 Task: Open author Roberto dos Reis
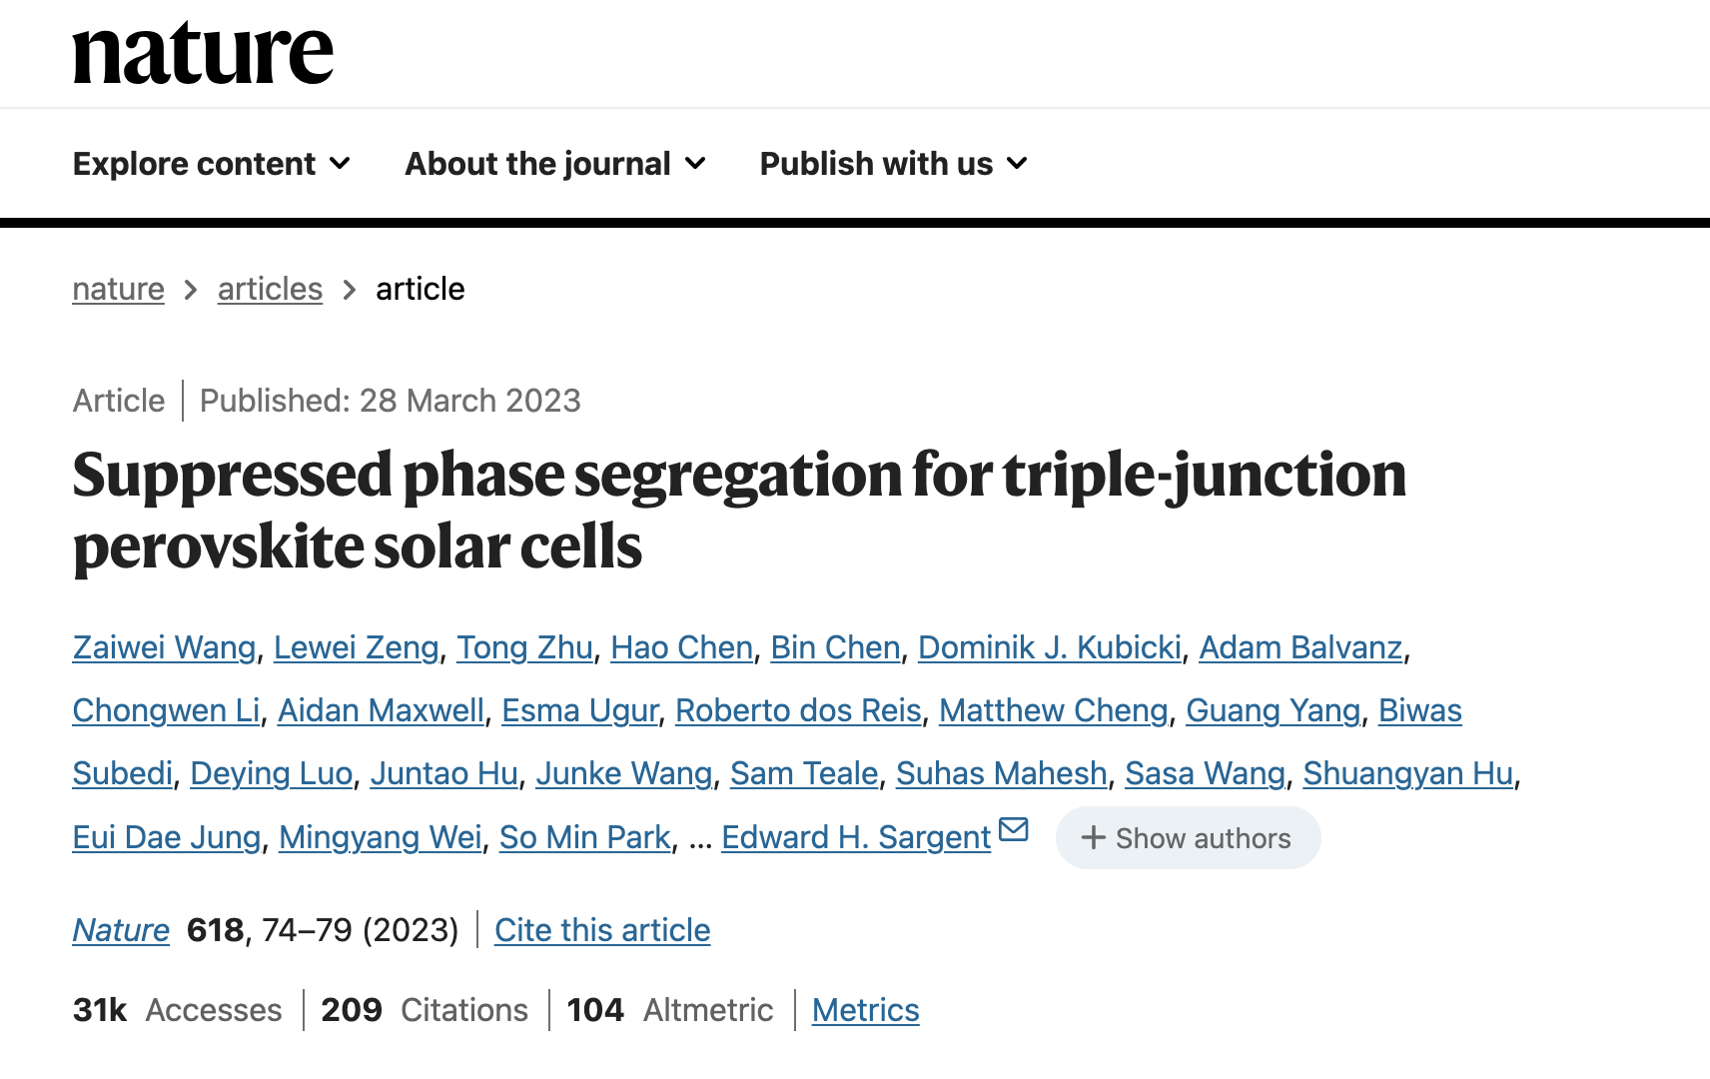pos(798,710)
